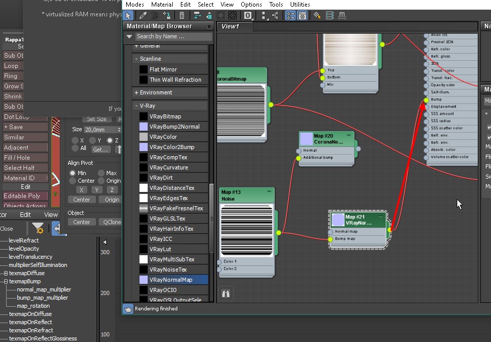Activate the Select Tool arrow icon
The width and height of the screenshot is (491, 342).
(x=129, y=16)
